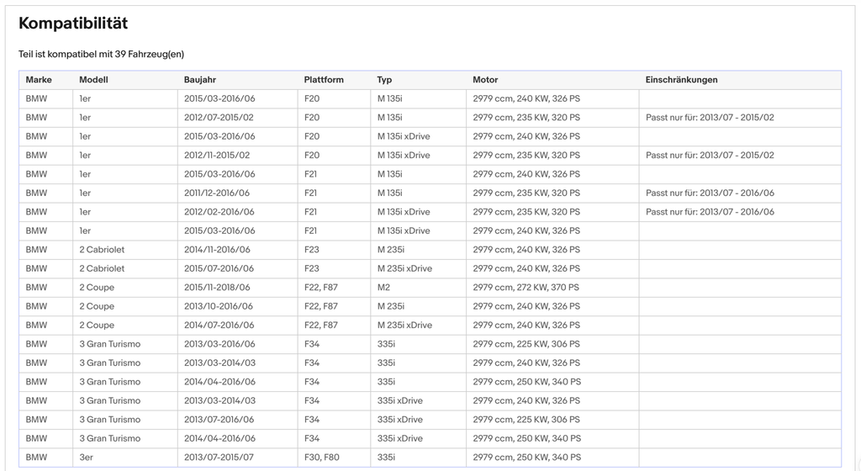The height and width of the screenshot is (471, 861).
Task: Click 'M 235i xDrive' in the 2 Cabriolet row
Action: pos(404,268)
